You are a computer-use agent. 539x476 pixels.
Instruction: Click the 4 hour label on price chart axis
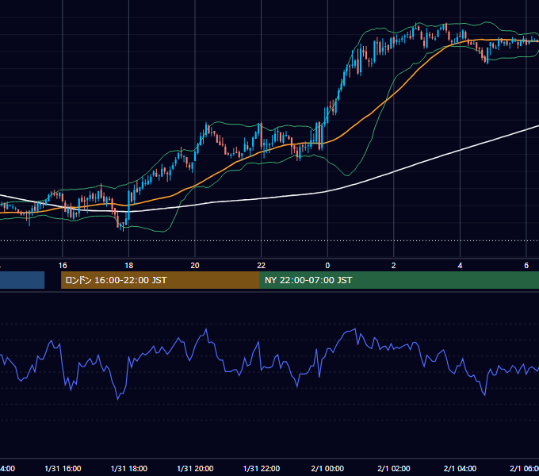point(460,266)
